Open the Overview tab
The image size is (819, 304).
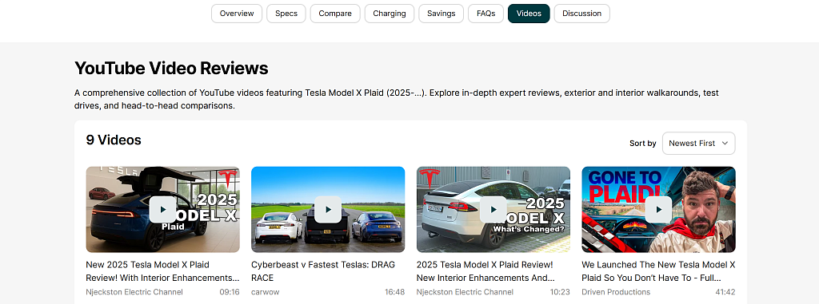coord(237,14)
